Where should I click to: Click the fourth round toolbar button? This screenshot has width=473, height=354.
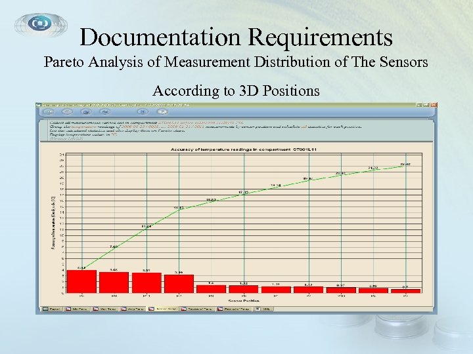105,111
